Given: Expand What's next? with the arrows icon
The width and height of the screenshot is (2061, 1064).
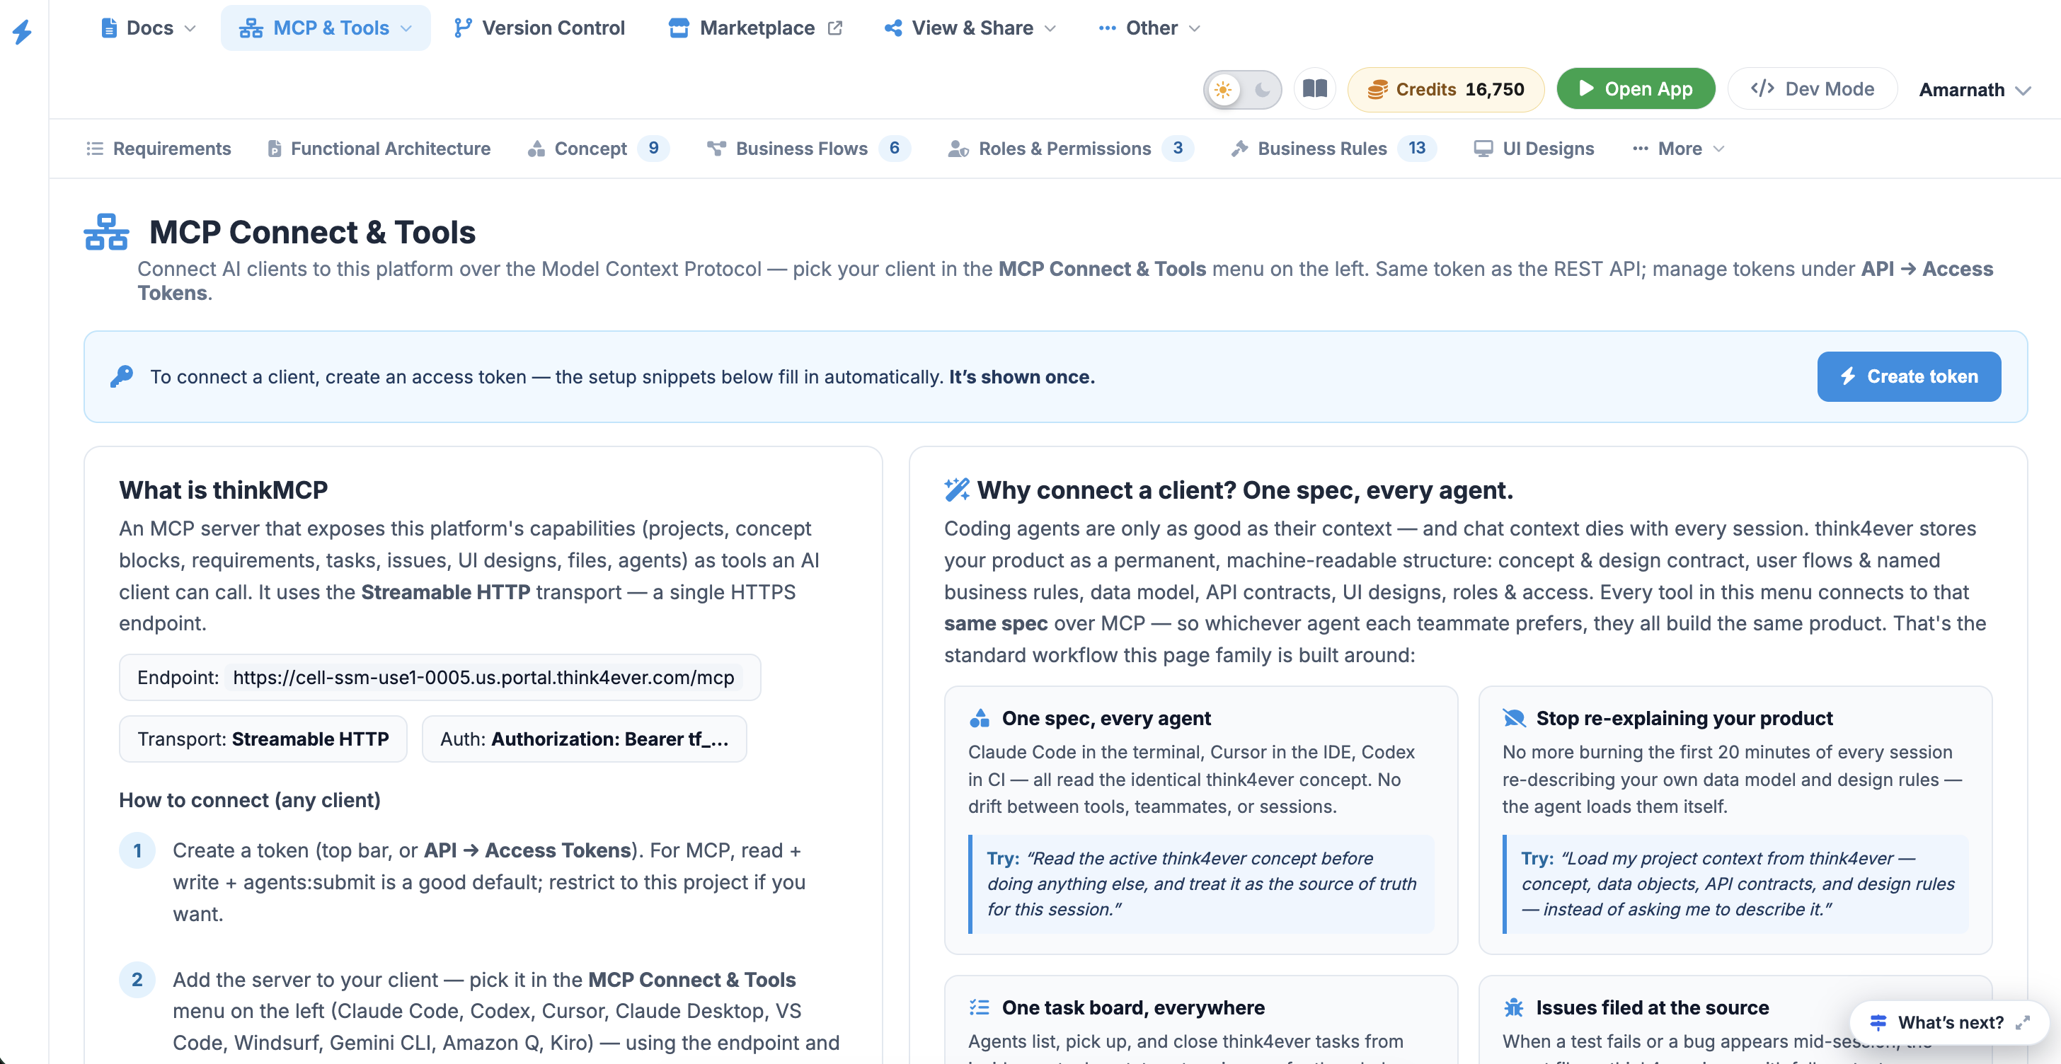Looking at the screenshot, I should [x=2023, y=1022].
